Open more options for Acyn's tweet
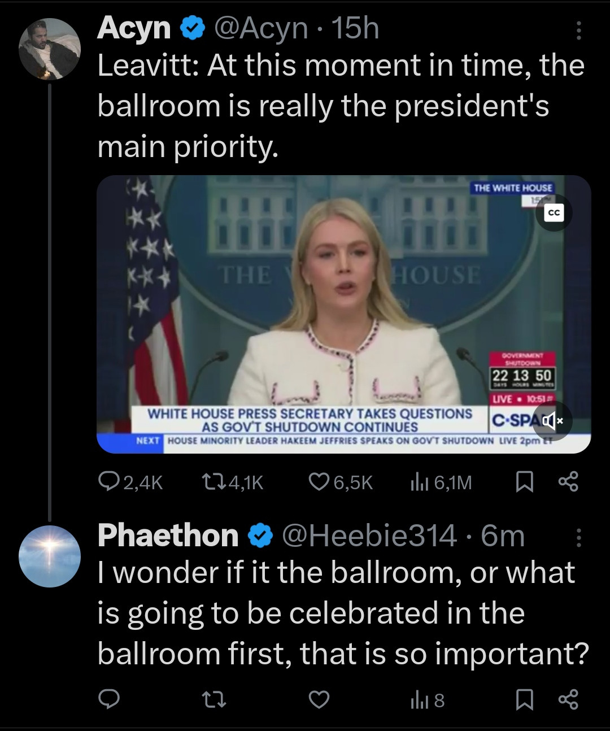The width and height of the screenshot is (610, 731). pyautogui.click(x=578, y=31)
